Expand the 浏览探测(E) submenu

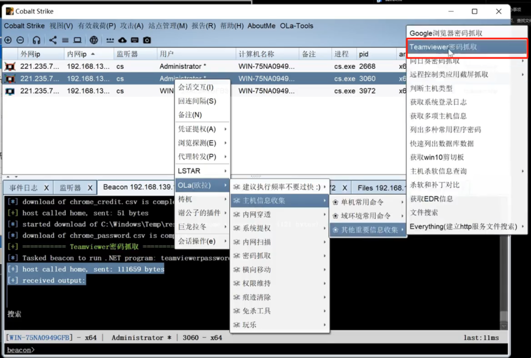pos(202,143)
